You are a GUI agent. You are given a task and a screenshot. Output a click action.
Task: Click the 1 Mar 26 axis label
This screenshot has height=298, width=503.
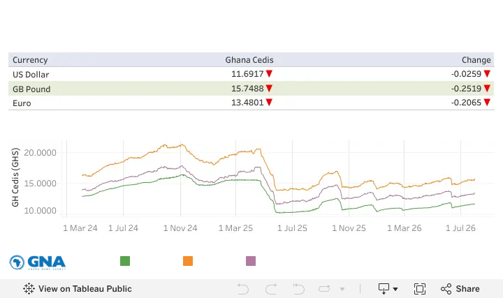[404, 228]
